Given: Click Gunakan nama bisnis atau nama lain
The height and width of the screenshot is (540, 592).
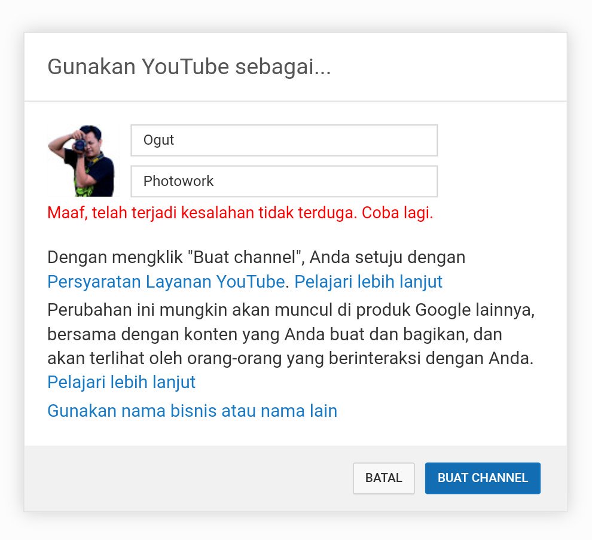Looking at the screenshot, I should (x=192, y=411).
